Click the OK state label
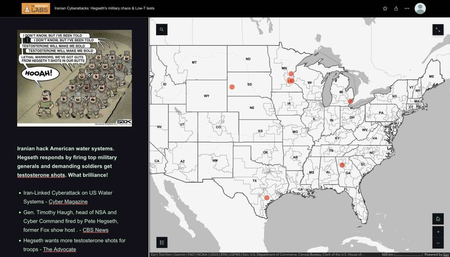Viewport: 450px width, 257px height. [265, 152]
